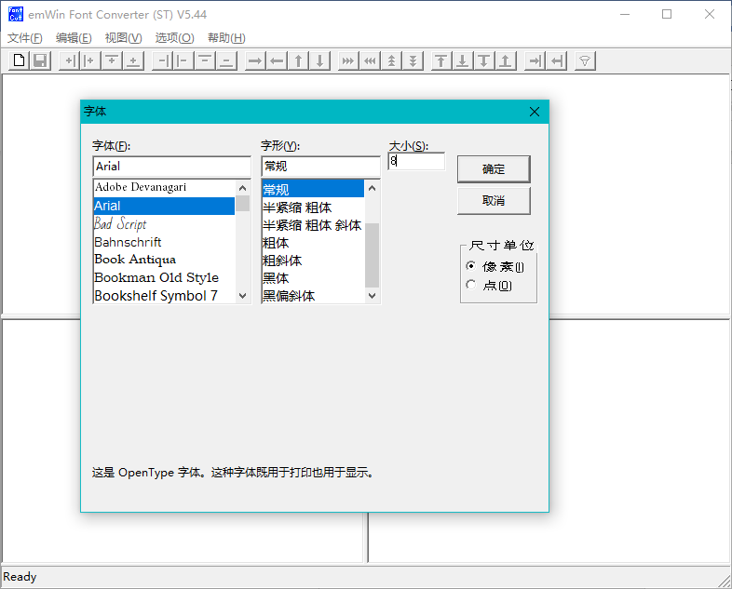The image size is (732, 589).
Task: Click the New file toolbar icon
Action: click(x=20, y=60)
